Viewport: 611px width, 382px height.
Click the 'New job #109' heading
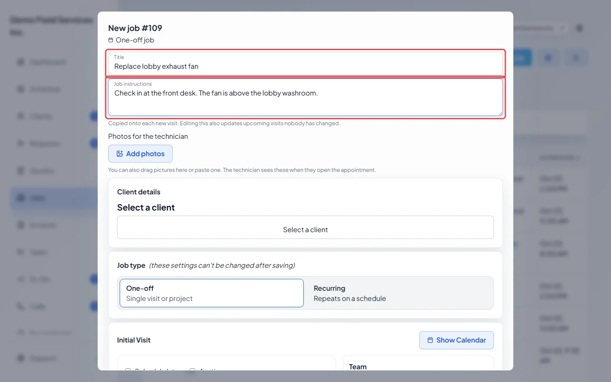click(x=135, y=28)
